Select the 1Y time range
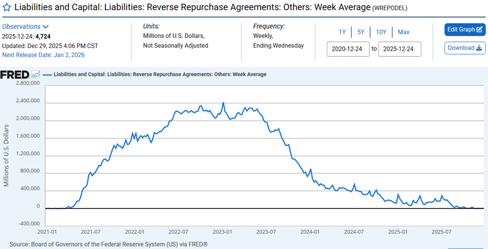 pyautogui.click(x=342, y=32)
